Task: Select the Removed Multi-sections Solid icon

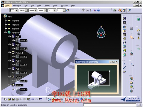Action: click(124, 55)
